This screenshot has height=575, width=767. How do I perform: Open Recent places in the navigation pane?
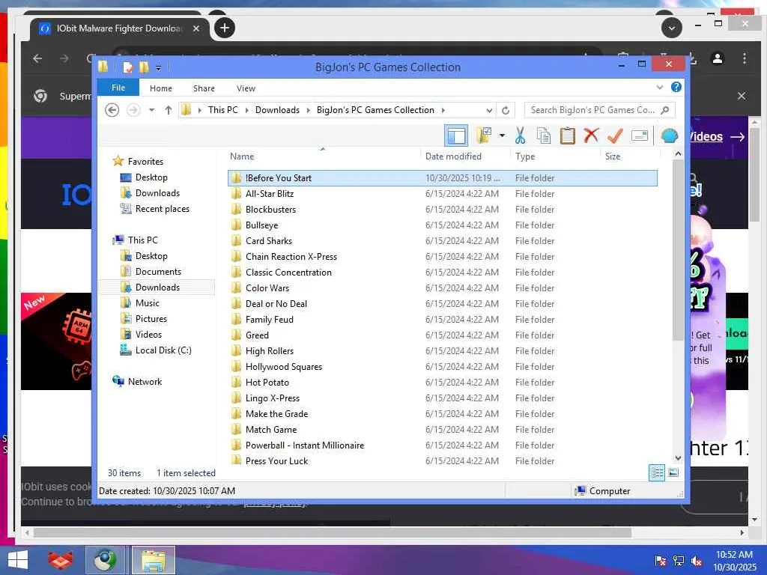162,209
